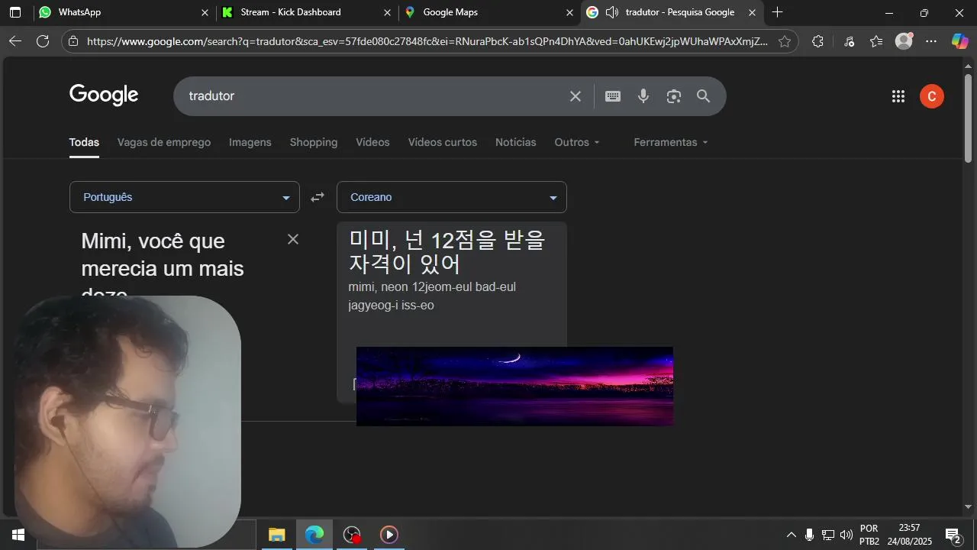Click the magnifier search button
The width and height of the screenshot is (977, 550).
[703, 96]
